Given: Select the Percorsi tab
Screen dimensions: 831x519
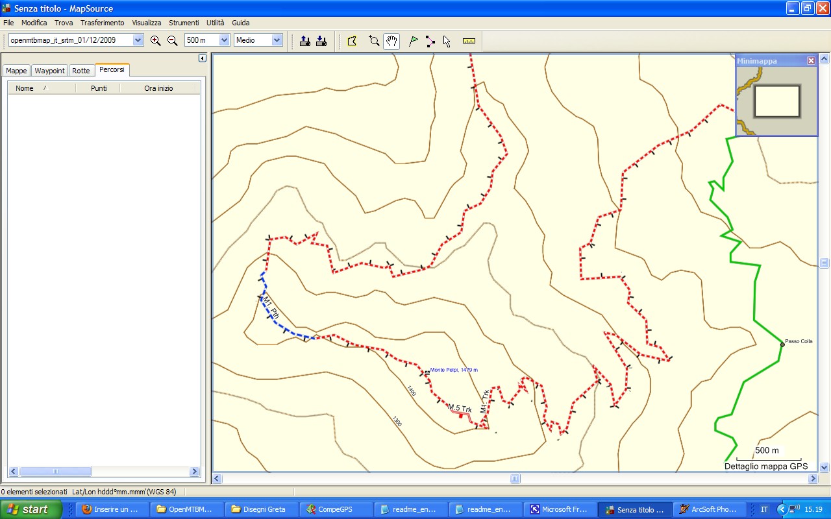Looking at the screenshot, I should (112, 69).
